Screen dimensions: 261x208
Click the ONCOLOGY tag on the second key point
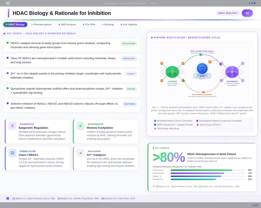click(x=129, y=59)
